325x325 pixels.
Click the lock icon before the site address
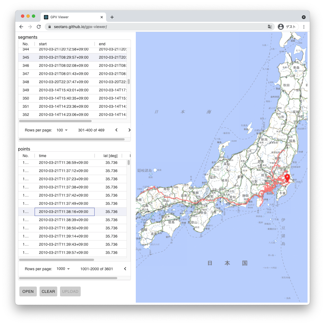click(49, 27)
